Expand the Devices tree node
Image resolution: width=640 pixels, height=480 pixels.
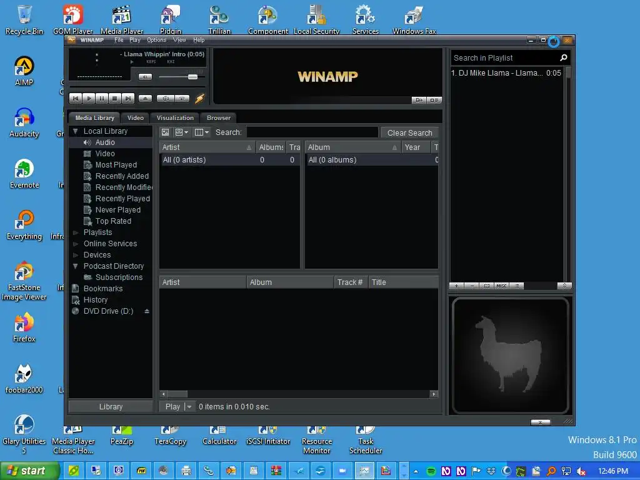(75, 255)
